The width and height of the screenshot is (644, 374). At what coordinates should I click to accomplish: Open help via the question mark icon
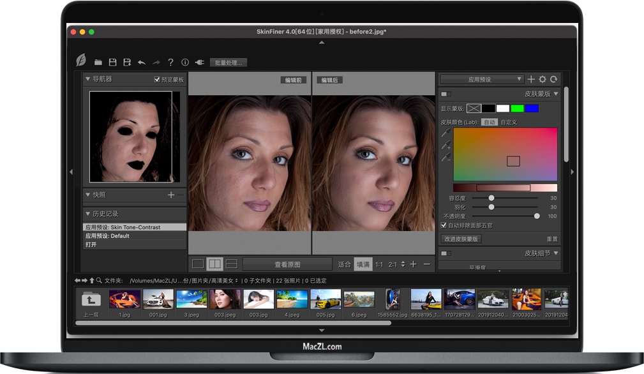coord(170,62)
